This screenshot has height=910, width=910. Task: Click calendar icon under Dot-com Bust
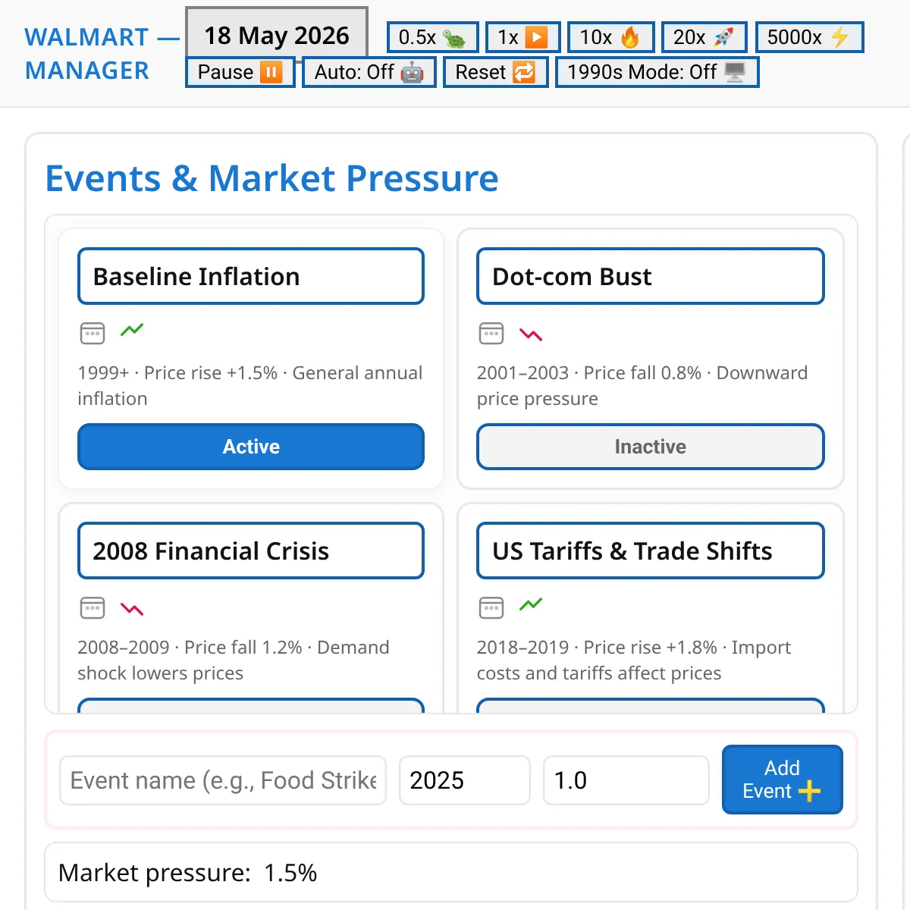tap(491, 333)
